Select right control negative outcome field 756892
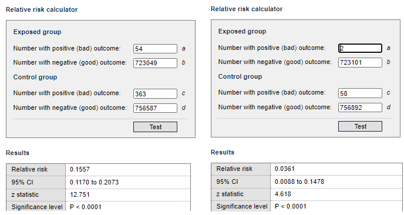The width and height of the screenshot is (404, 215). tap(360, 107)
